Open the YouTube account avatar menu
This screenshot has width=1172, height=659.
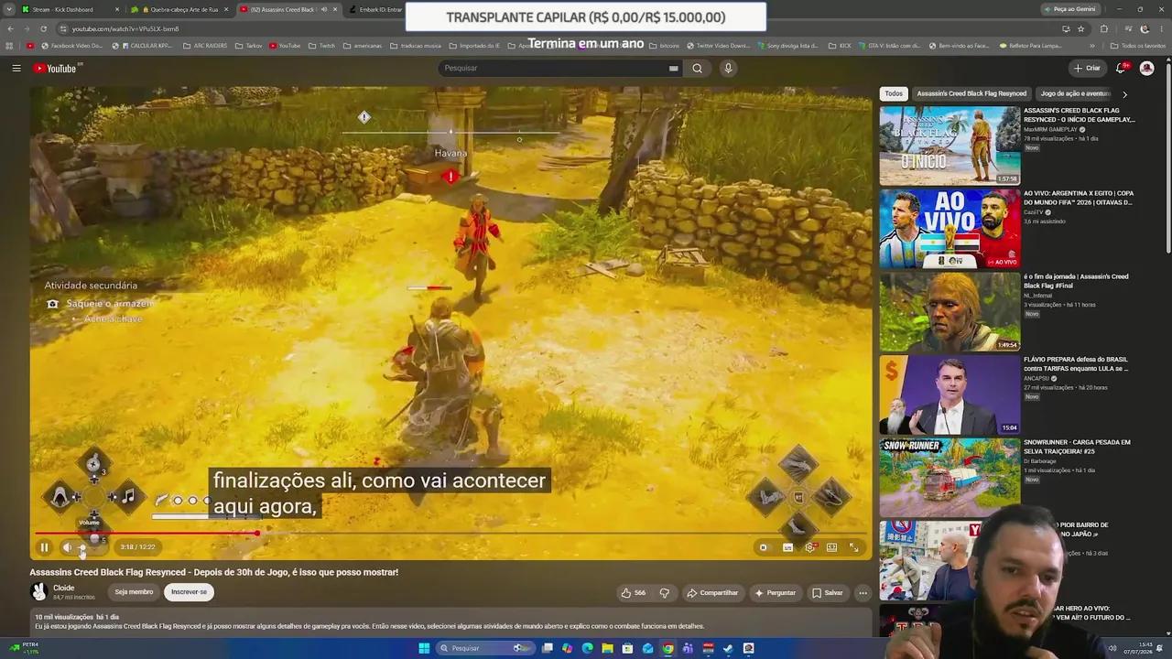tap(1146, 68)
